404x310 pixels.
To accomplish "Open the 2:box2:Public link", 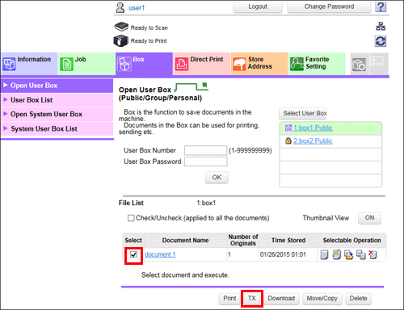I will 313,141.
